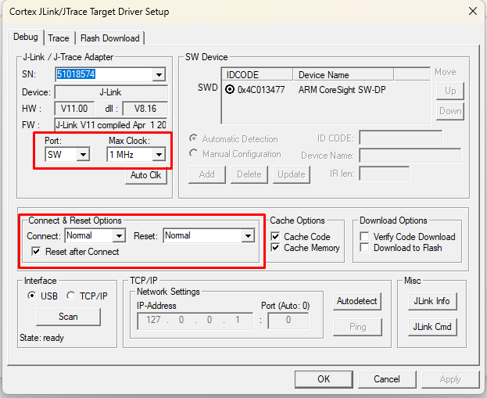Click the HW version V11.00 field
487x398 pixels.
(74, 109)
